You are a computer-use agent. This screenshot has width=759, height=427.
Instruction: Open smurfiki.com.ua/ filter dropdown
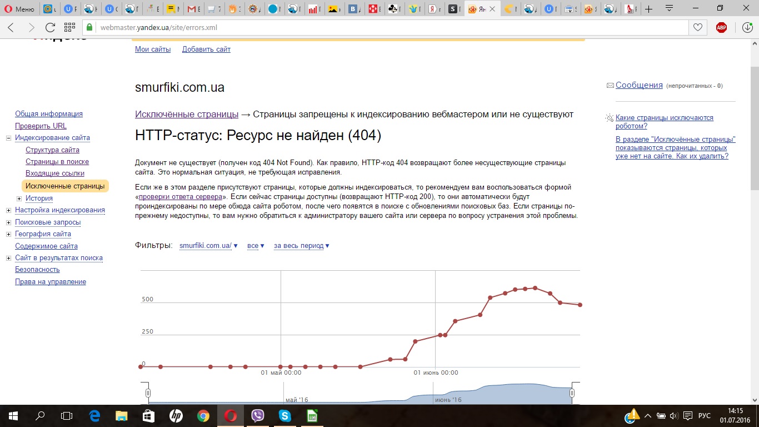208,246
